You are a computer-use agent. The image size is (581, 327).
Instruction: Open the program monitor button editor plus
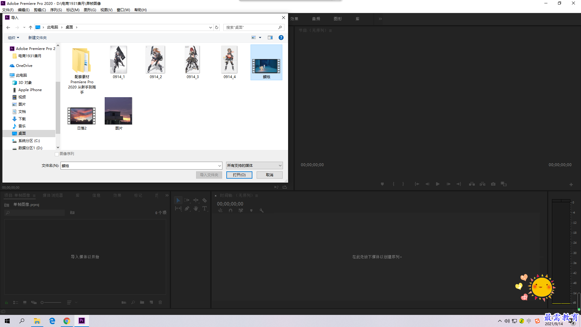tap(571, 184)
